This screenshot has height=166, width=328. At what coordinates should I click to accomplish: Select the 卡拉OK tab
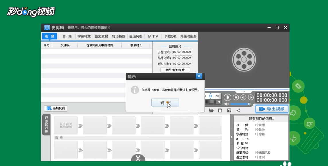coord(170,36)
